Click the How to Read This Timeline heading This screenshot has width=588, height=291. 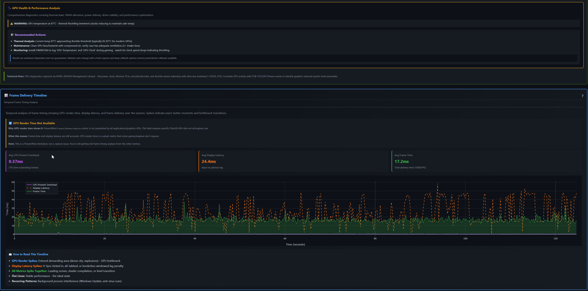tap(30, 254)
